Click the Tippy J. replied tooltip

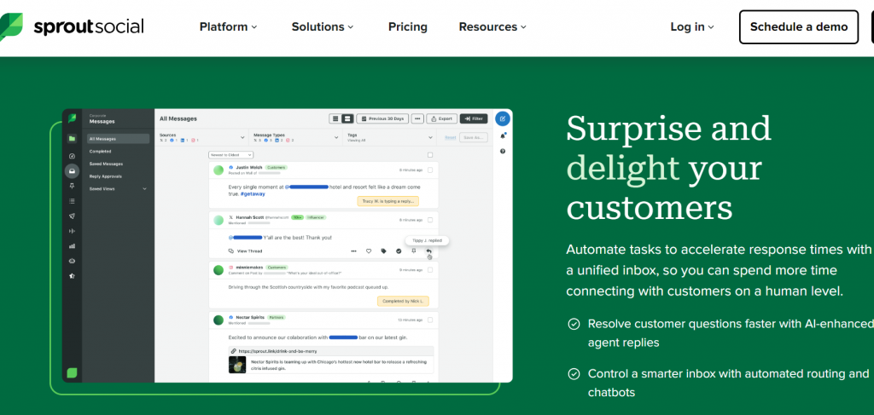[427, 240]
